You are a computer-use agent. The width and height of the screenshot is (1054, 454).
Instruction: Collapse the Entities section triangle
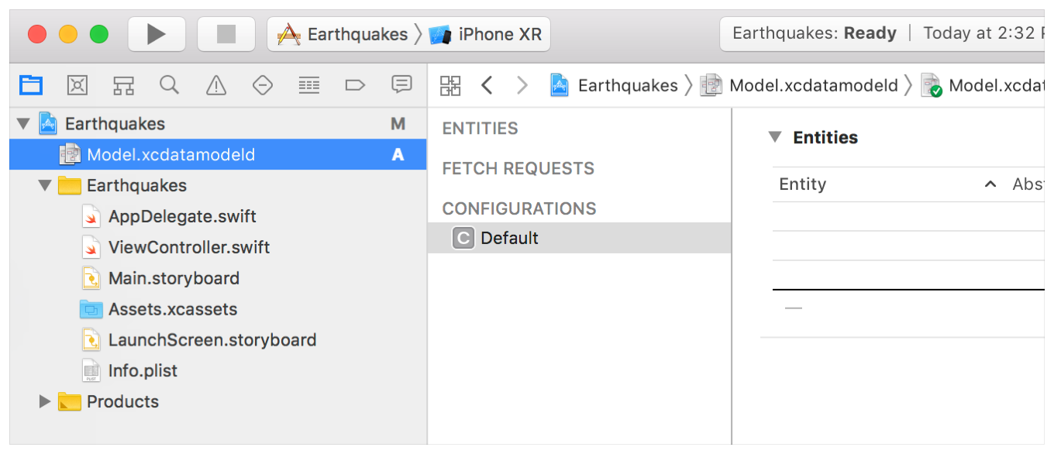point(774,138)
